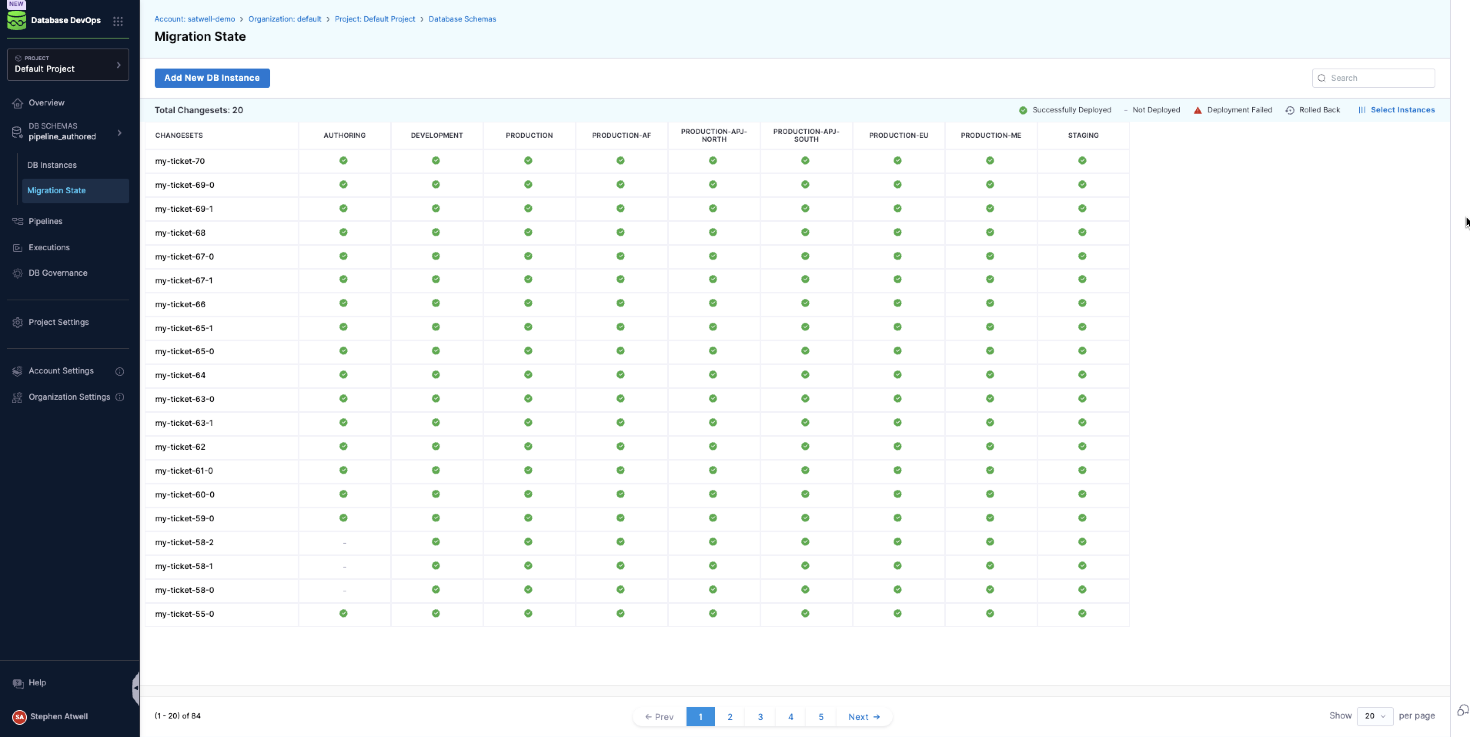
Task: Click the DB Governance gear icon
Action: (17, 273)
